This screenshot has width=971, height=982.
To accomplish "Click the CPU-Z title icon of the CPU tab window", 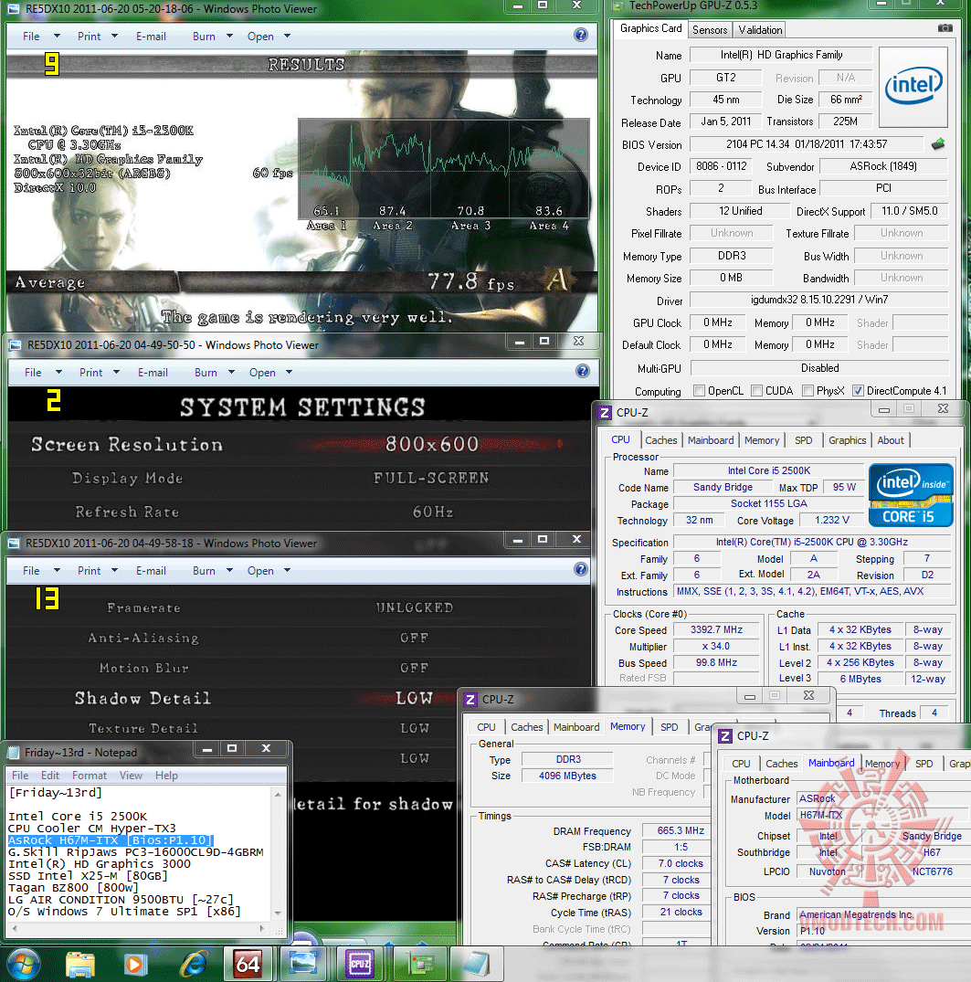I will click(605, 413).
